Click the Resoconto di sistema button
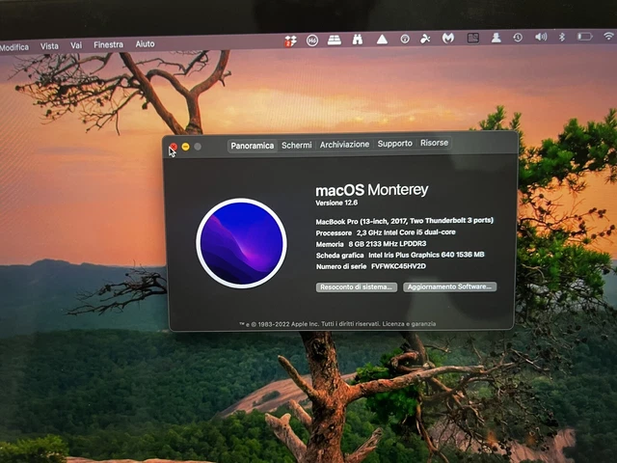Viewport: 617px width, 463px height. click(357, 287)
